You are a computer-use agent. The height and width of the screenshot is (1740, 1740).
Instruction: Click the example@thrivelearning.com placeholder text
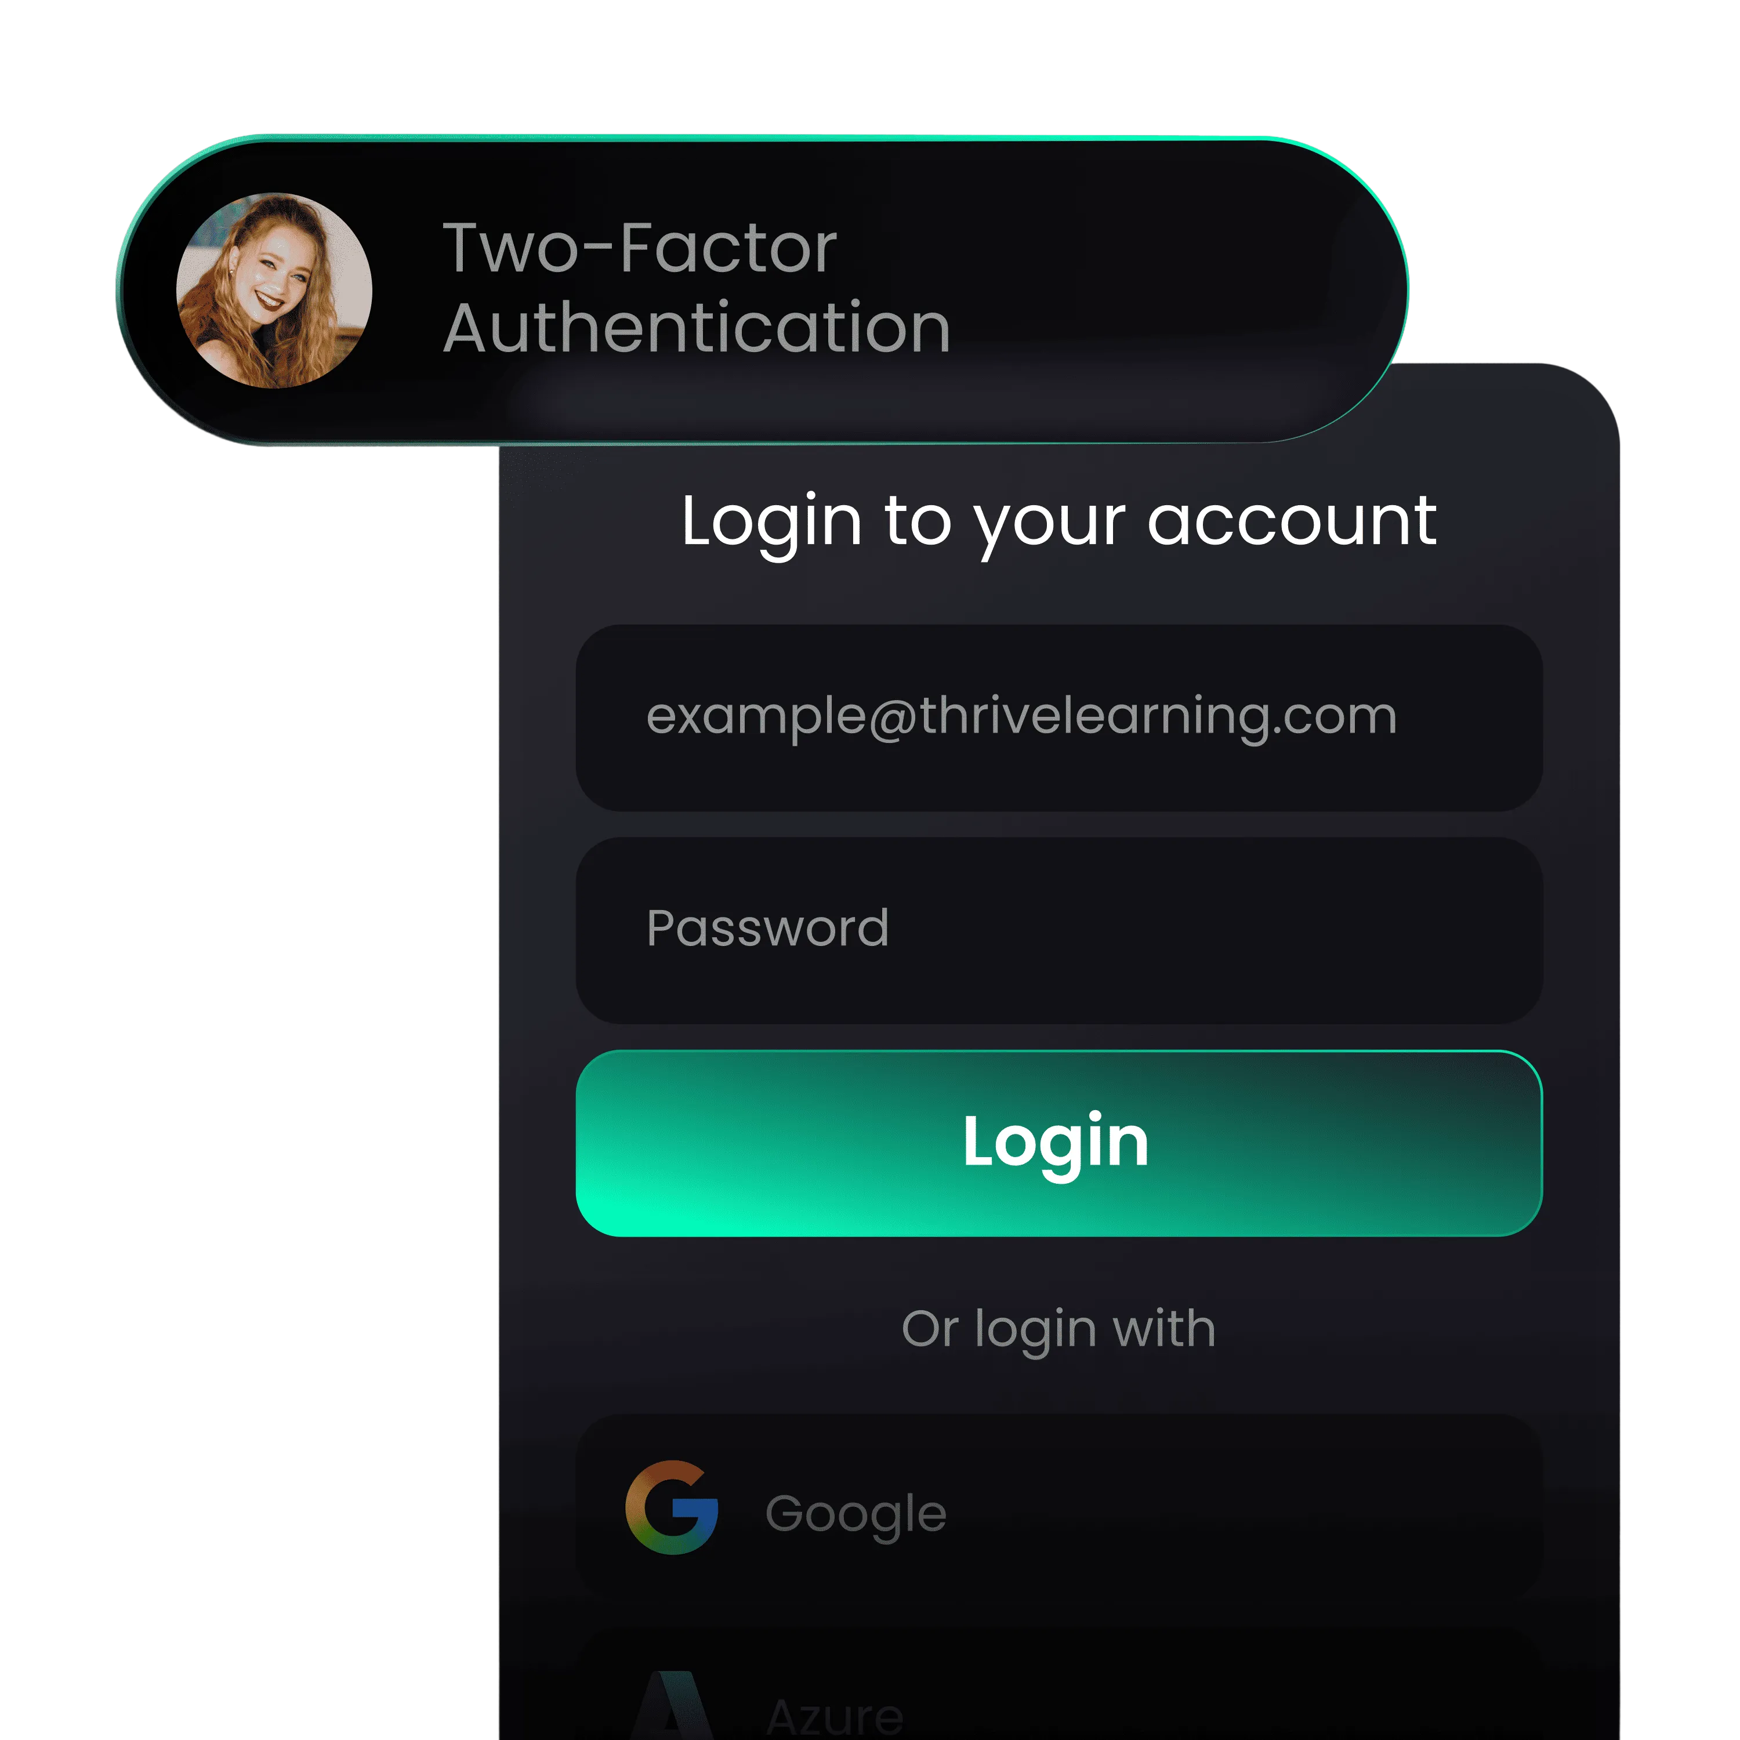(1021, 718)
